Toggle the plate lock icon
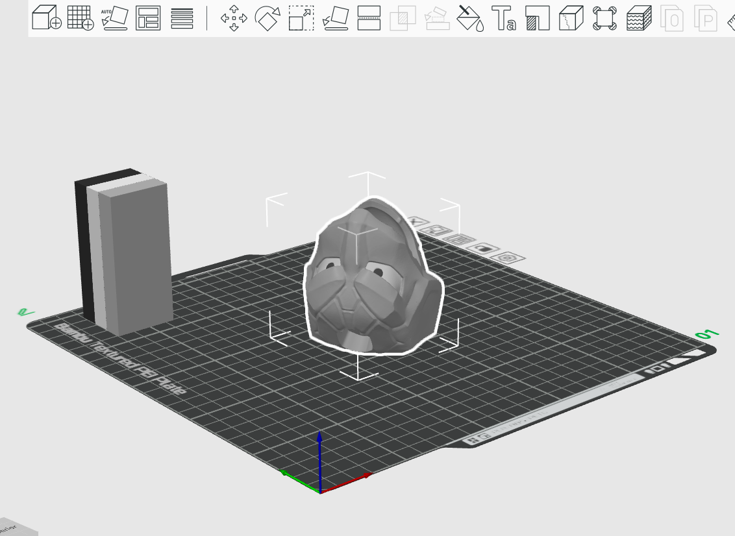Viewport: 735px width, 536px height. coord(483,249)
